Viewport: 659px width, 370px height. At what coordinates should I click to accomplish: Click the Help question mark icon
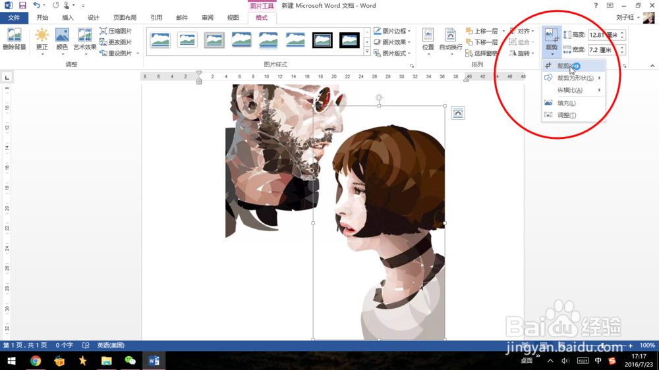[596, 5]
